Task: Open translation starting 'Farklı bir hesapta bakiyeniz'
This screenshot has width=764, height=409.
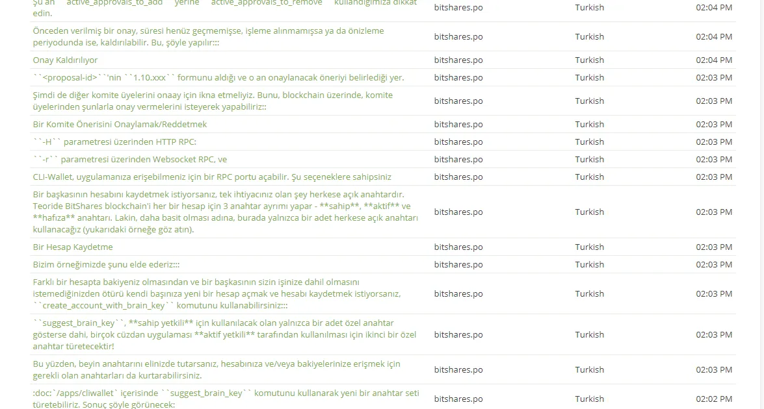Action: (217, 293)
